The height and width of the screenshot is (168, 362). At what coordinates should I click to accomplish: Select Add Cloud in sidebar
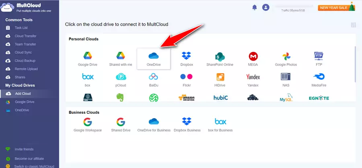point(29,94)
